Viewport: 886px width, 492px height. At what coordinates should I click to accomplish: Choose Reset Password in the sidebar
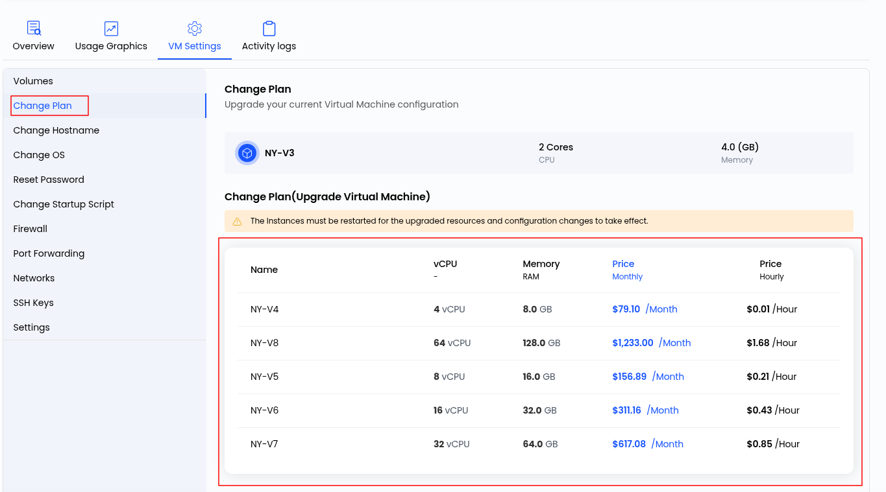(105, 180)
